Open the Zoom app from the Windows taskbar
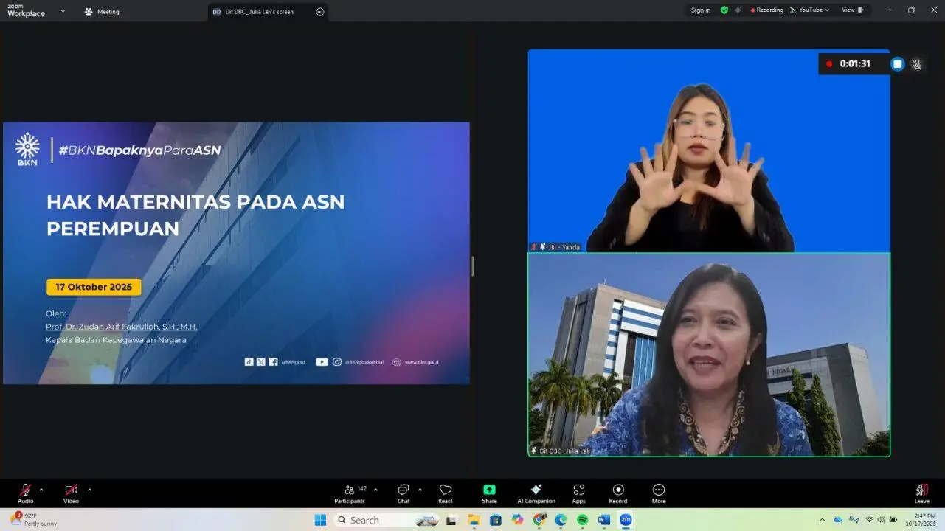The height and width of the screenshot is (531, 945). click(x=625, y=520)
